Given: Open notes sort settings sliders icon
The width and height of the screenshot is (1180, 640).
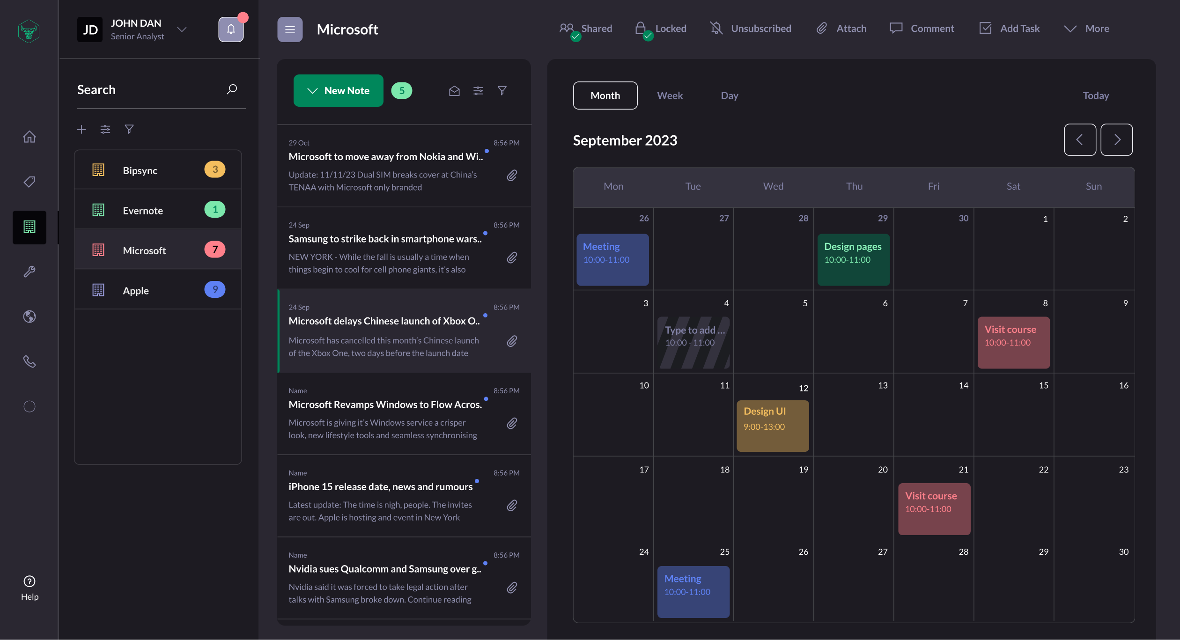Looking at the screenshot, I should click(x=478, y=91).
